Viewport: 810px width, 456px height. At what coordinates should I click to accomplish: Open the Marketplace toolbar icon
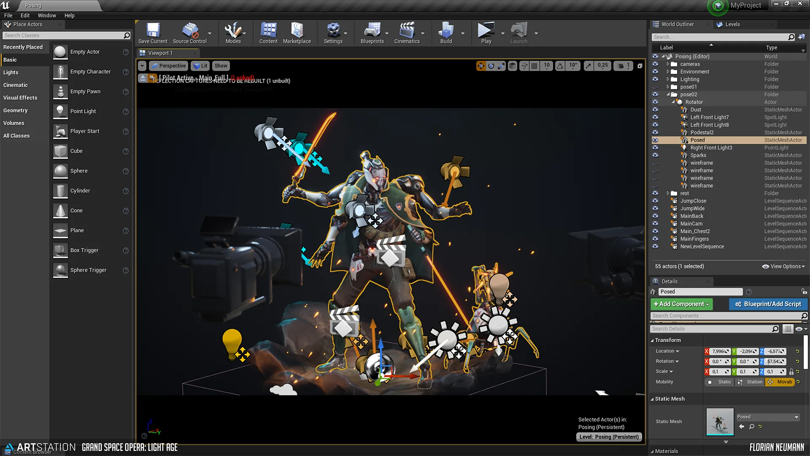(x=297, y=33)
